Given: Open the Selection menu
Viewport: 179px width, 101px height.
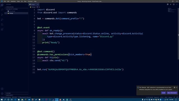Looking at the screenshot, I should [13, 1].
